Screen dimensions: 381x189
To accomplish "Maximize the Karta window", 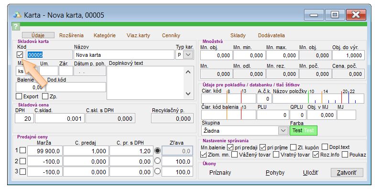I will (335, 15).
